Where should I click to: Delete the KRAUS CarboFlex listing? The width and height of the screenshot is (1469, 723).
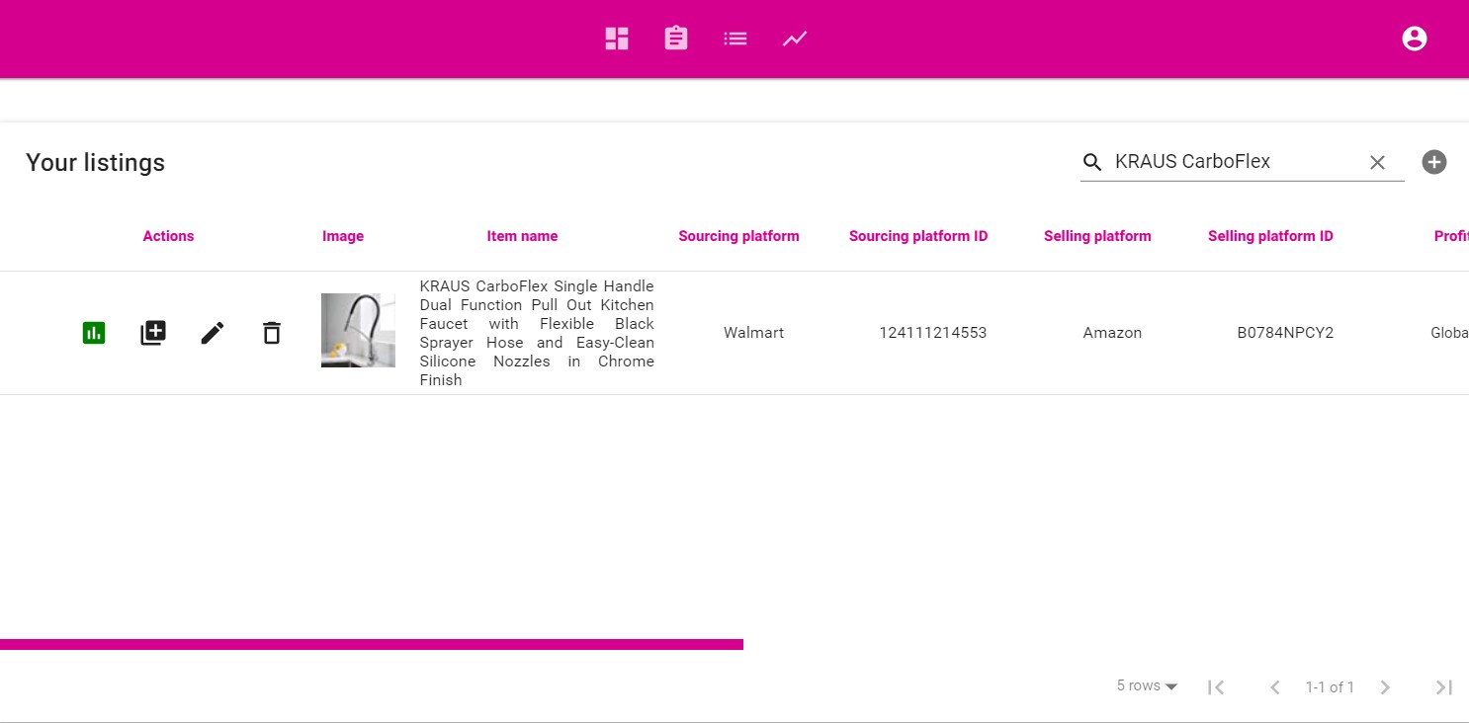point(272,333)
